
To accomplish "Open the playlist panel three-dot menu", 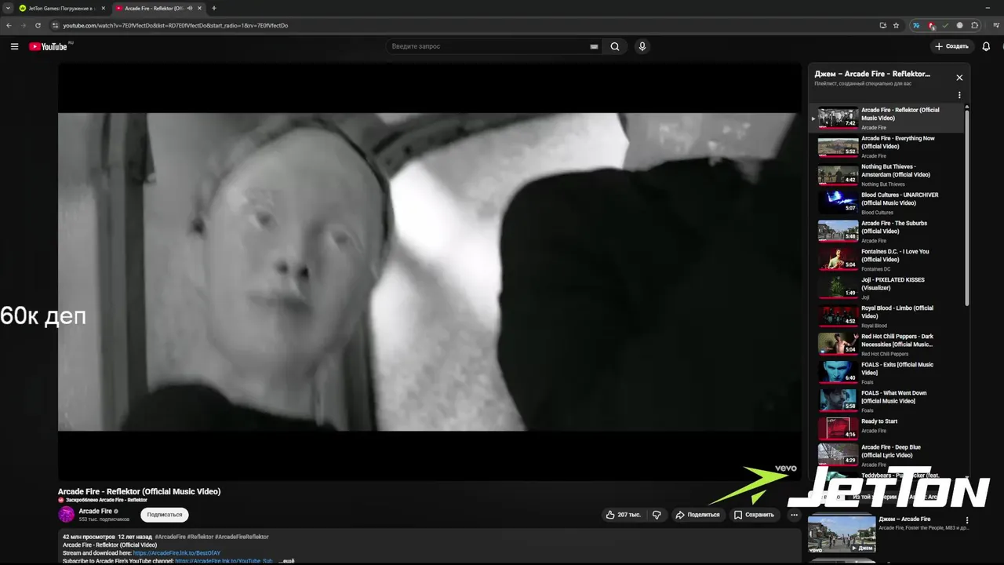I will point(959,95).
